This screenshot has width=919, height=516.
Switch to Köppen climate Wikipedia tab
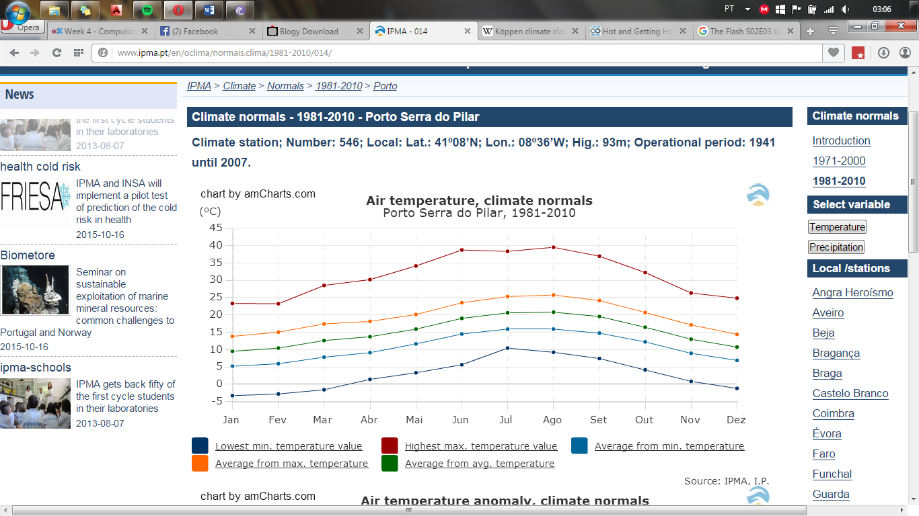pyautogui.click(x=531, y=31)
